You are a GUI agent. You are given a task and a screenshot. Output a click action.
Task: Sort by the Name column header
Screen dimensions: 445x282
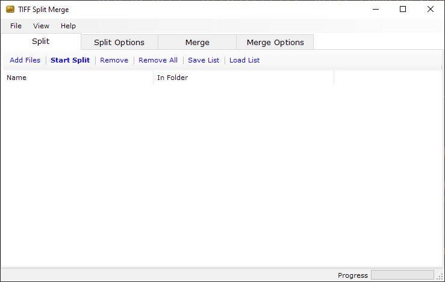[77, 78]
